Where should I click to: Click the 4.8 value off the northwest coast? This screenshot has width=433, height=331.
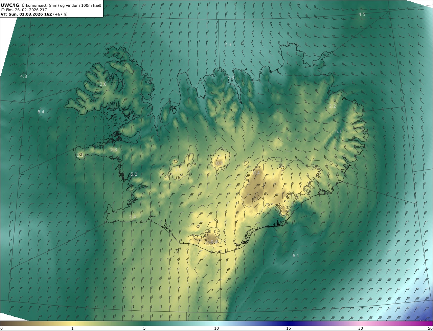coord(23,76)
